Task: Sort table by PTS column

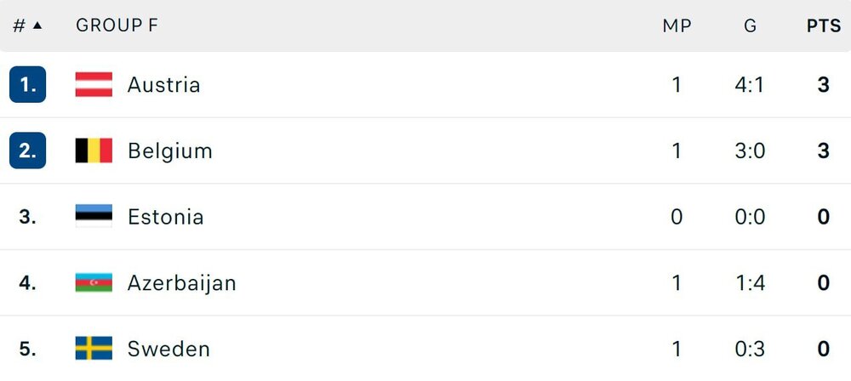Action: (823, 26)
